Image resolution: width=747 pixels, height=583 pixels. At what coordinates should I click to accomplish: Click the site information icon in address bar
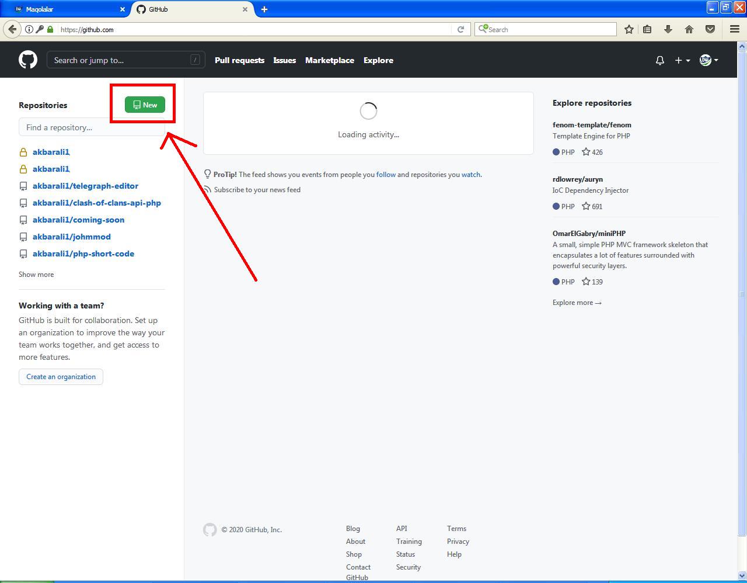29,29
